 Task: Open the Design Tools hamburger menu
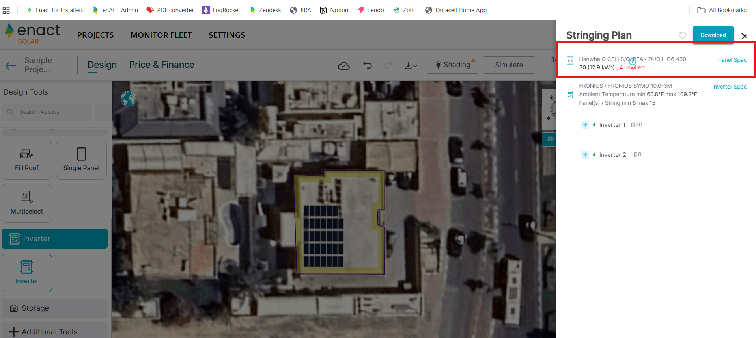coord(103,113)
